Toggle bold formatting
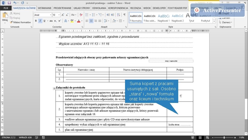Image resolution: width=248 pixels, height=140 pixels. pyautogui.click(x=36, y=21)
